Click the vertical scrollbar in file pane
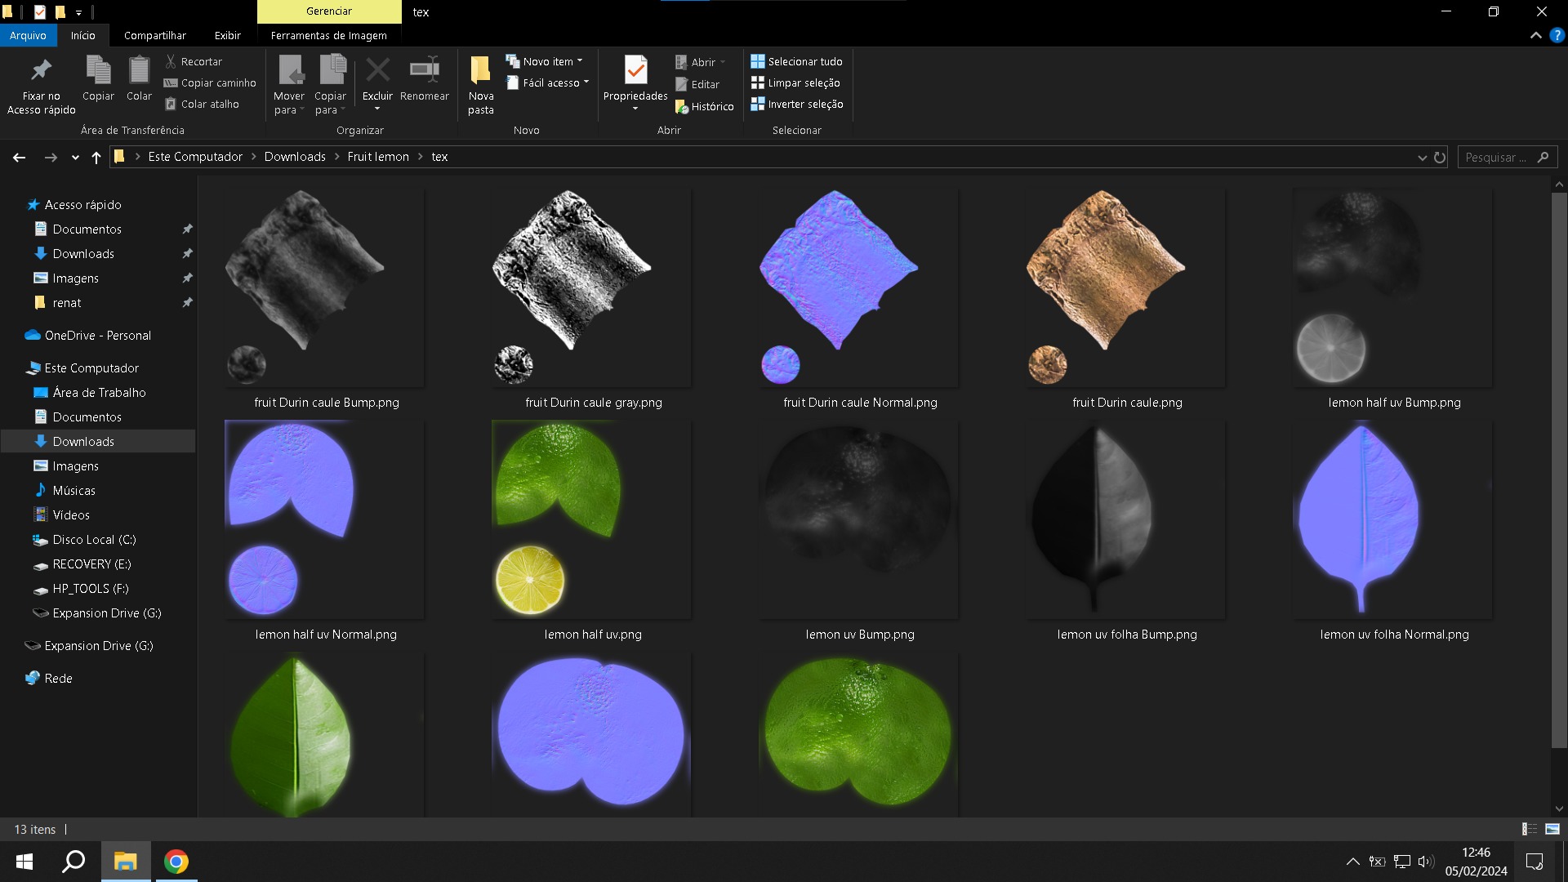 click(1559, 470)
